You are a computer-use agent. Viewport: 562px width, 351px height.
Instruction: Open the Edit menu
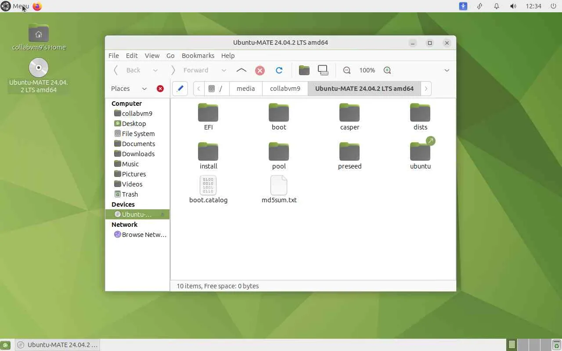coord(132,56)
